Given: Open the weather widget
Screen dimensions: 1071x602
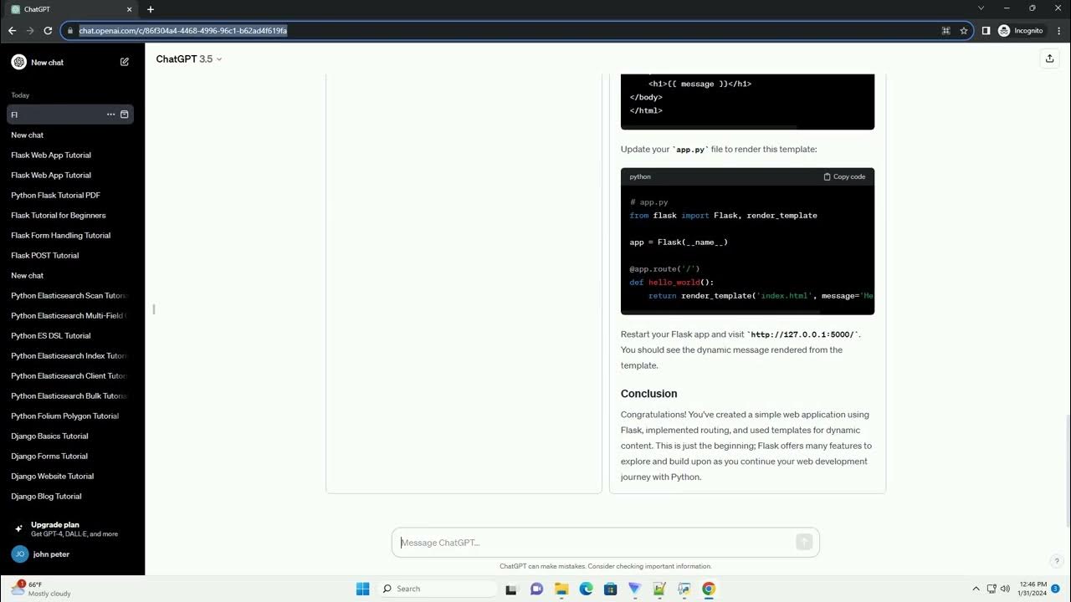Looking at the screenshot, I should [40, 589].
